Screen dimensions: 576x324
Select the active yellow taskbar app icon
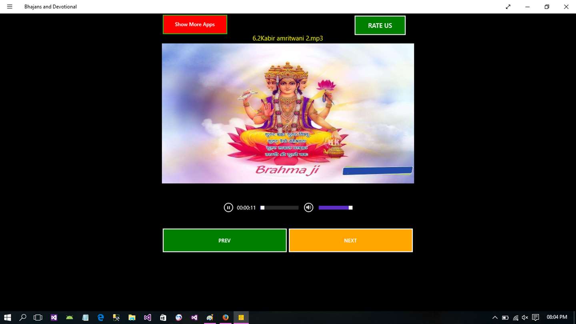241,318
